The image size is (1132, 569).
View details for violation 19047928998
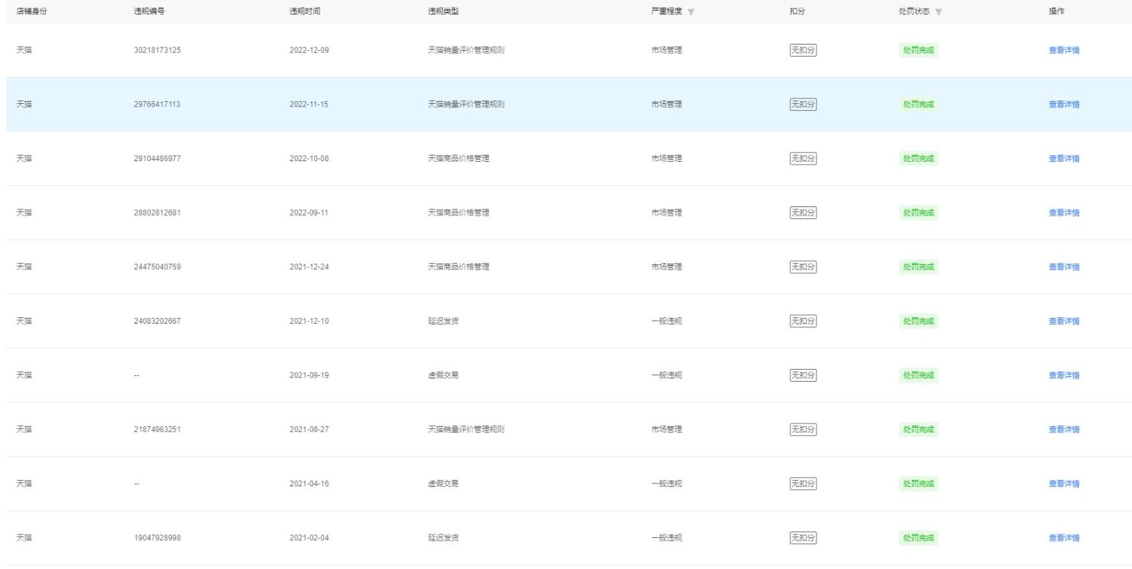click(1064, 538)
